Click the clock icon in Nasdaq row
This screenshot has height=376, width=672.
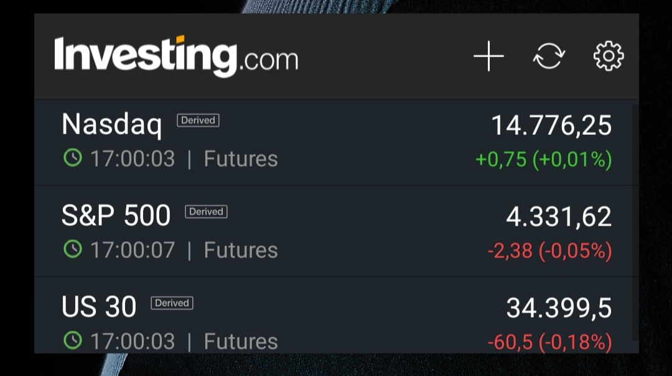tap(73, 158)
